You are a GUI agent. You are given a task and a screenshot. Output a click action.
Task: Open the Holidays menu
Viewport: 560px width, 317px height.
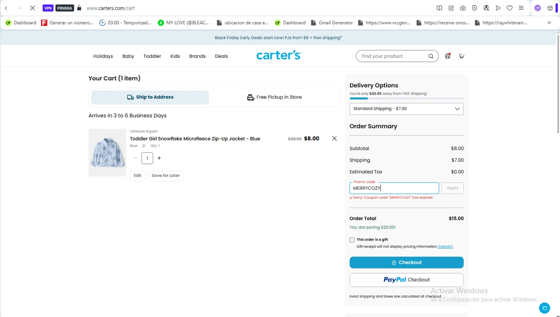point(103,56)
